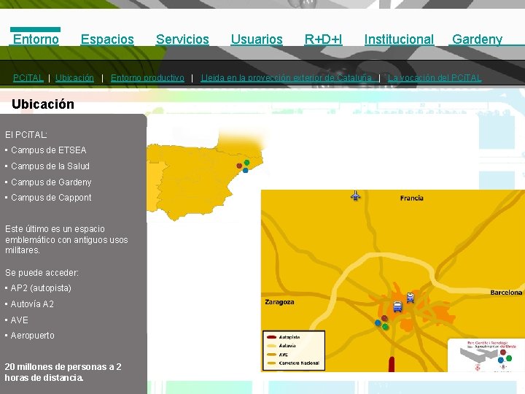The height and width of the screenshot is (394, 525).
Task: Go to the Servicios section
Action: click(182, 39)
